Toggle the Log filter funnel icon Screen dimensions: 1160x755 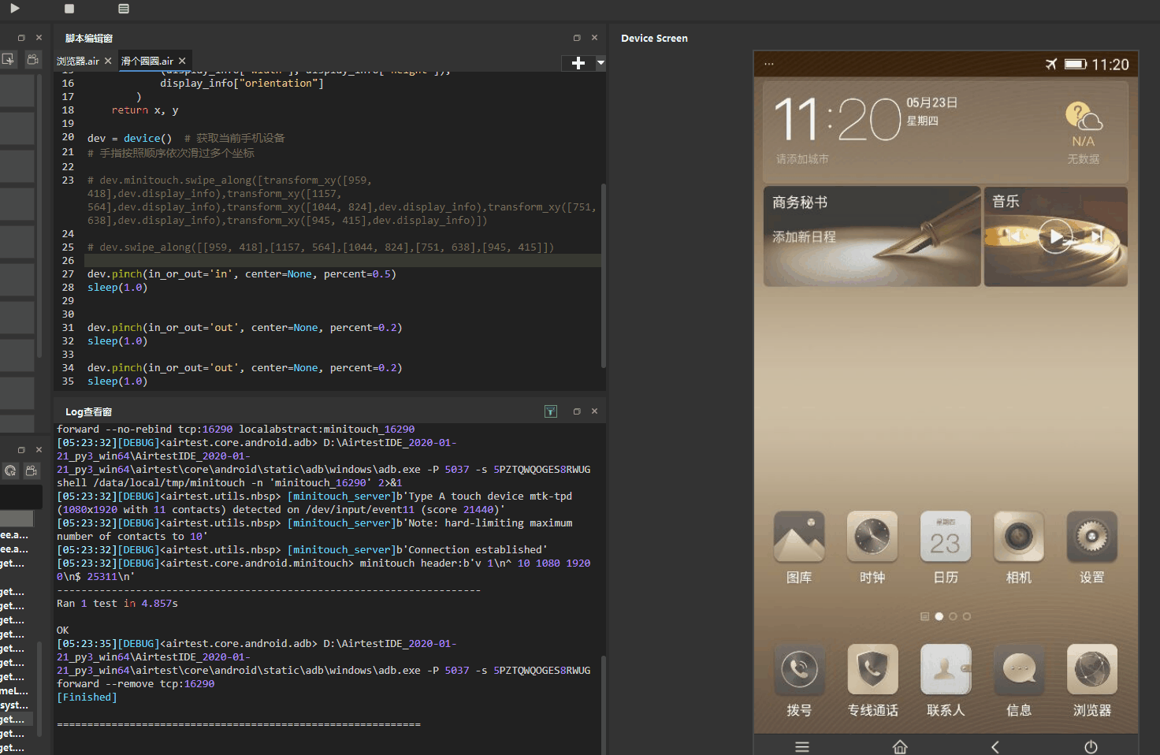coord(551,411)
